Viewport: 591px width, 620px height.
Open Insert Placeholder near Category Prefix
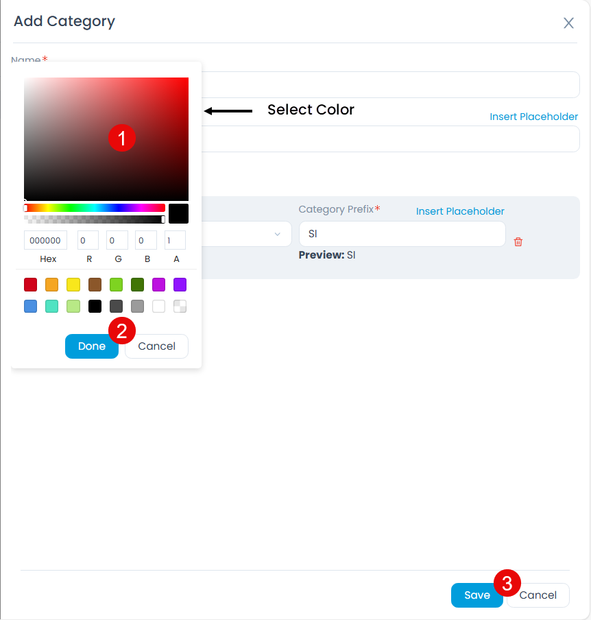459,211
